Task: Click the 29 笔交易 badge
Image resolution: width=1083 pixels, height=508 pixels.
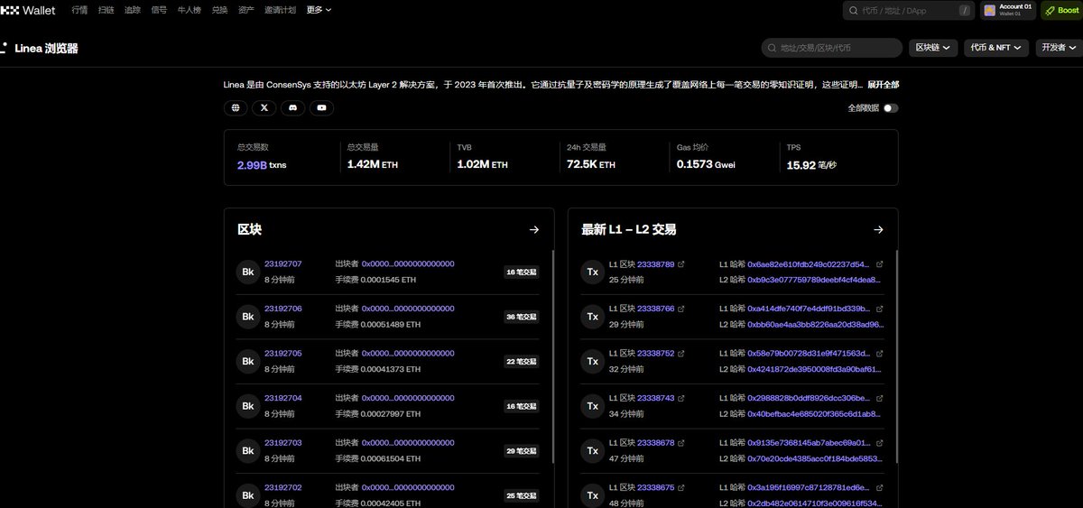Action: click(x=522, y=450)
